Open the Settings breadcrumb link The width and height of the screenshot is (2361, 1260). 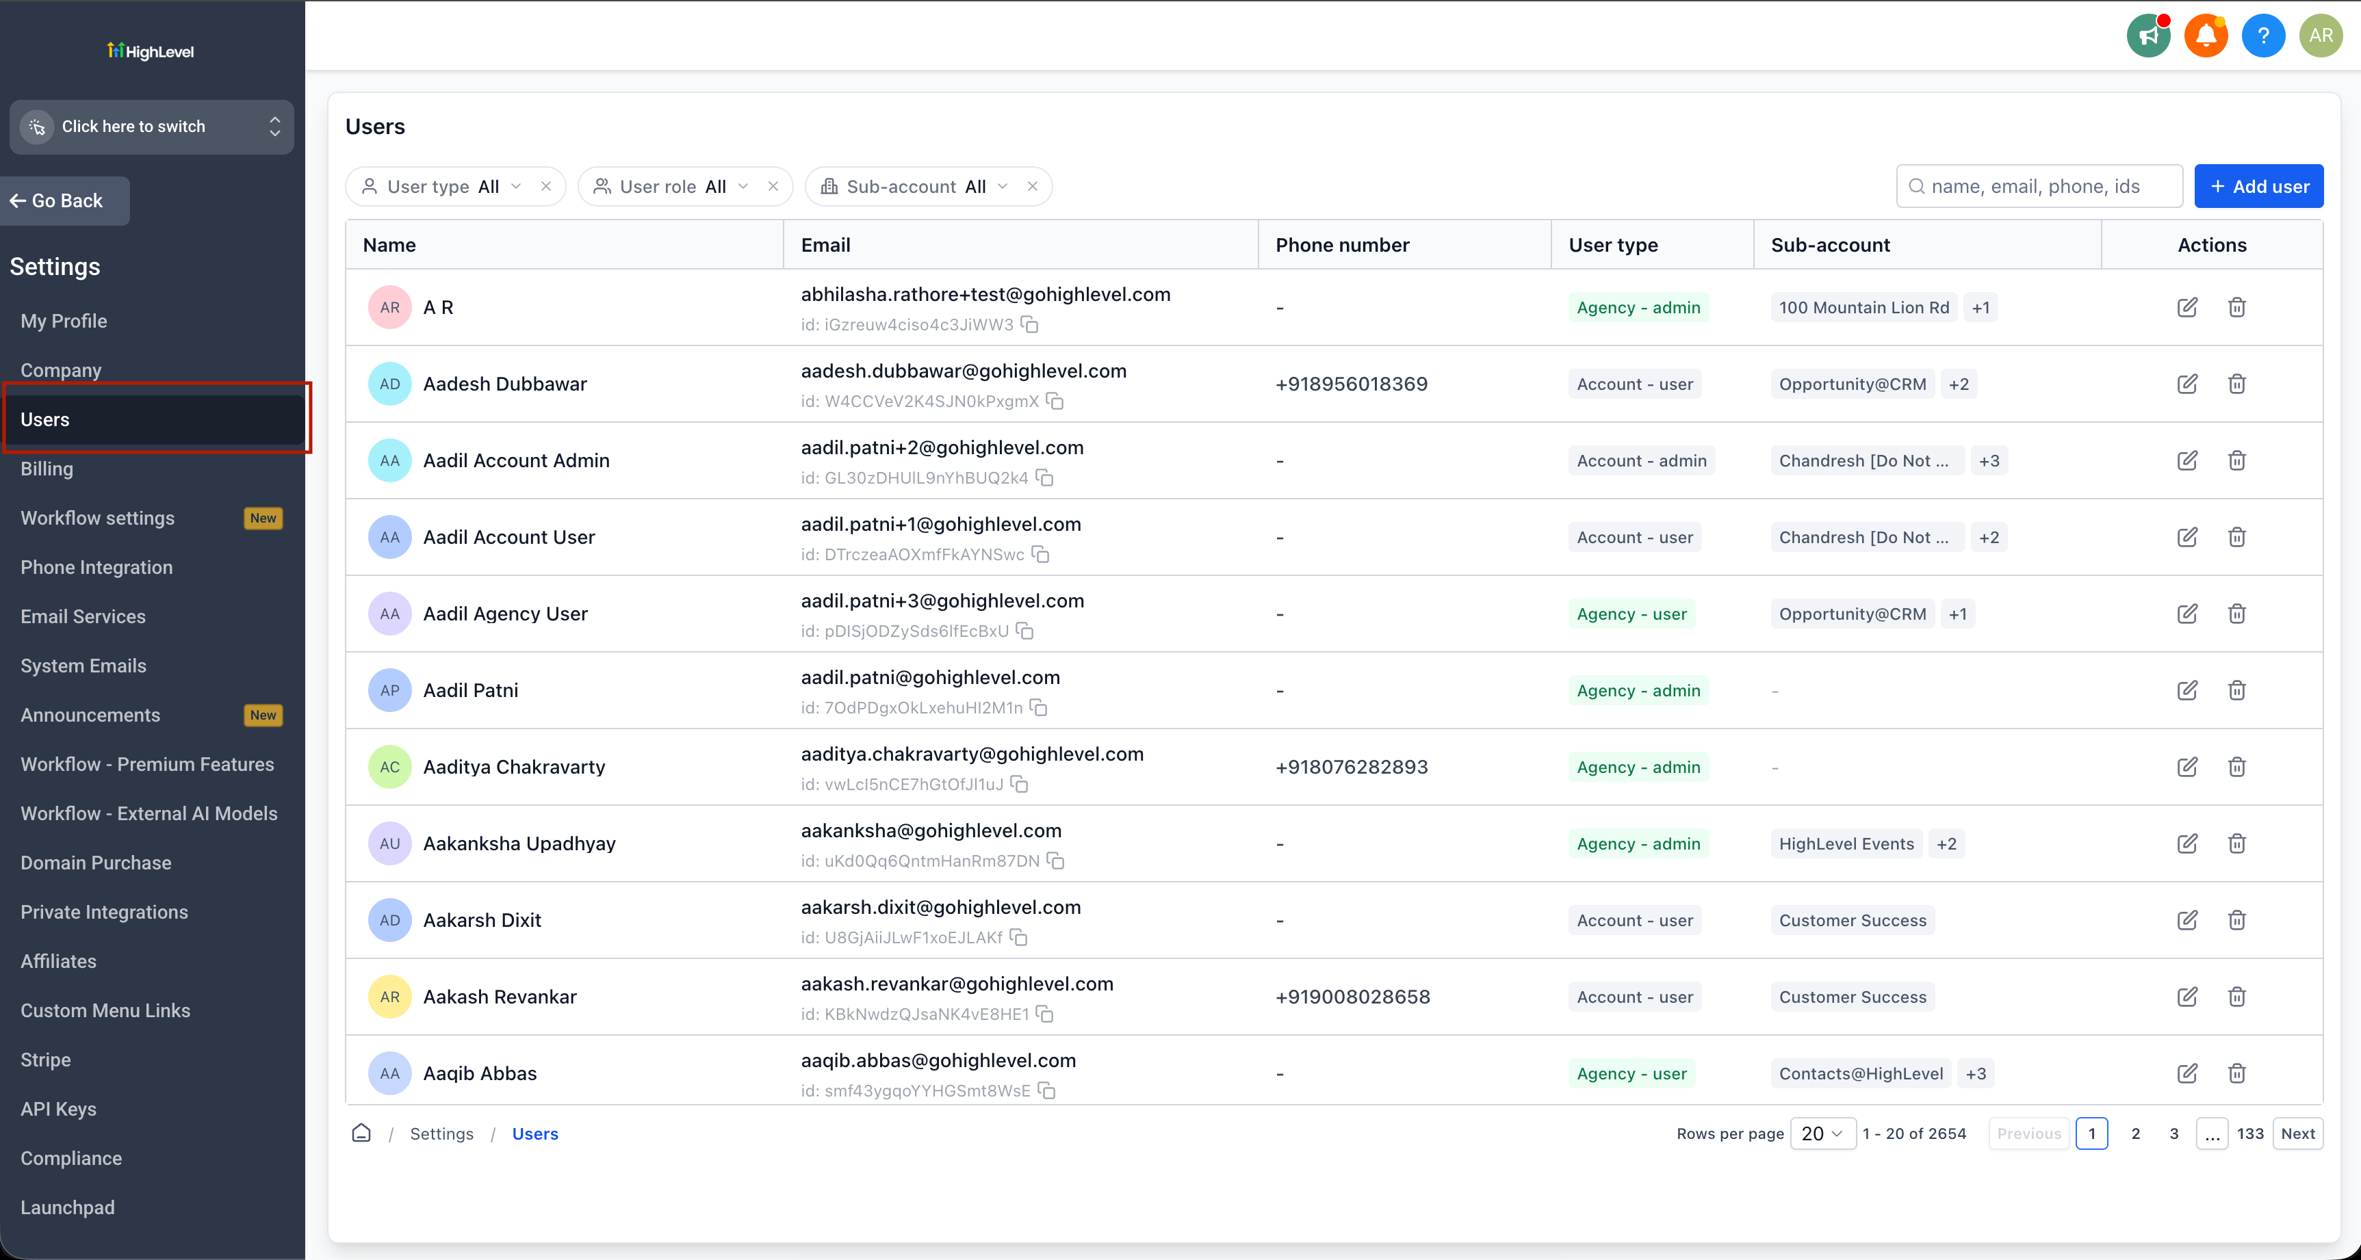[442, 1133]
